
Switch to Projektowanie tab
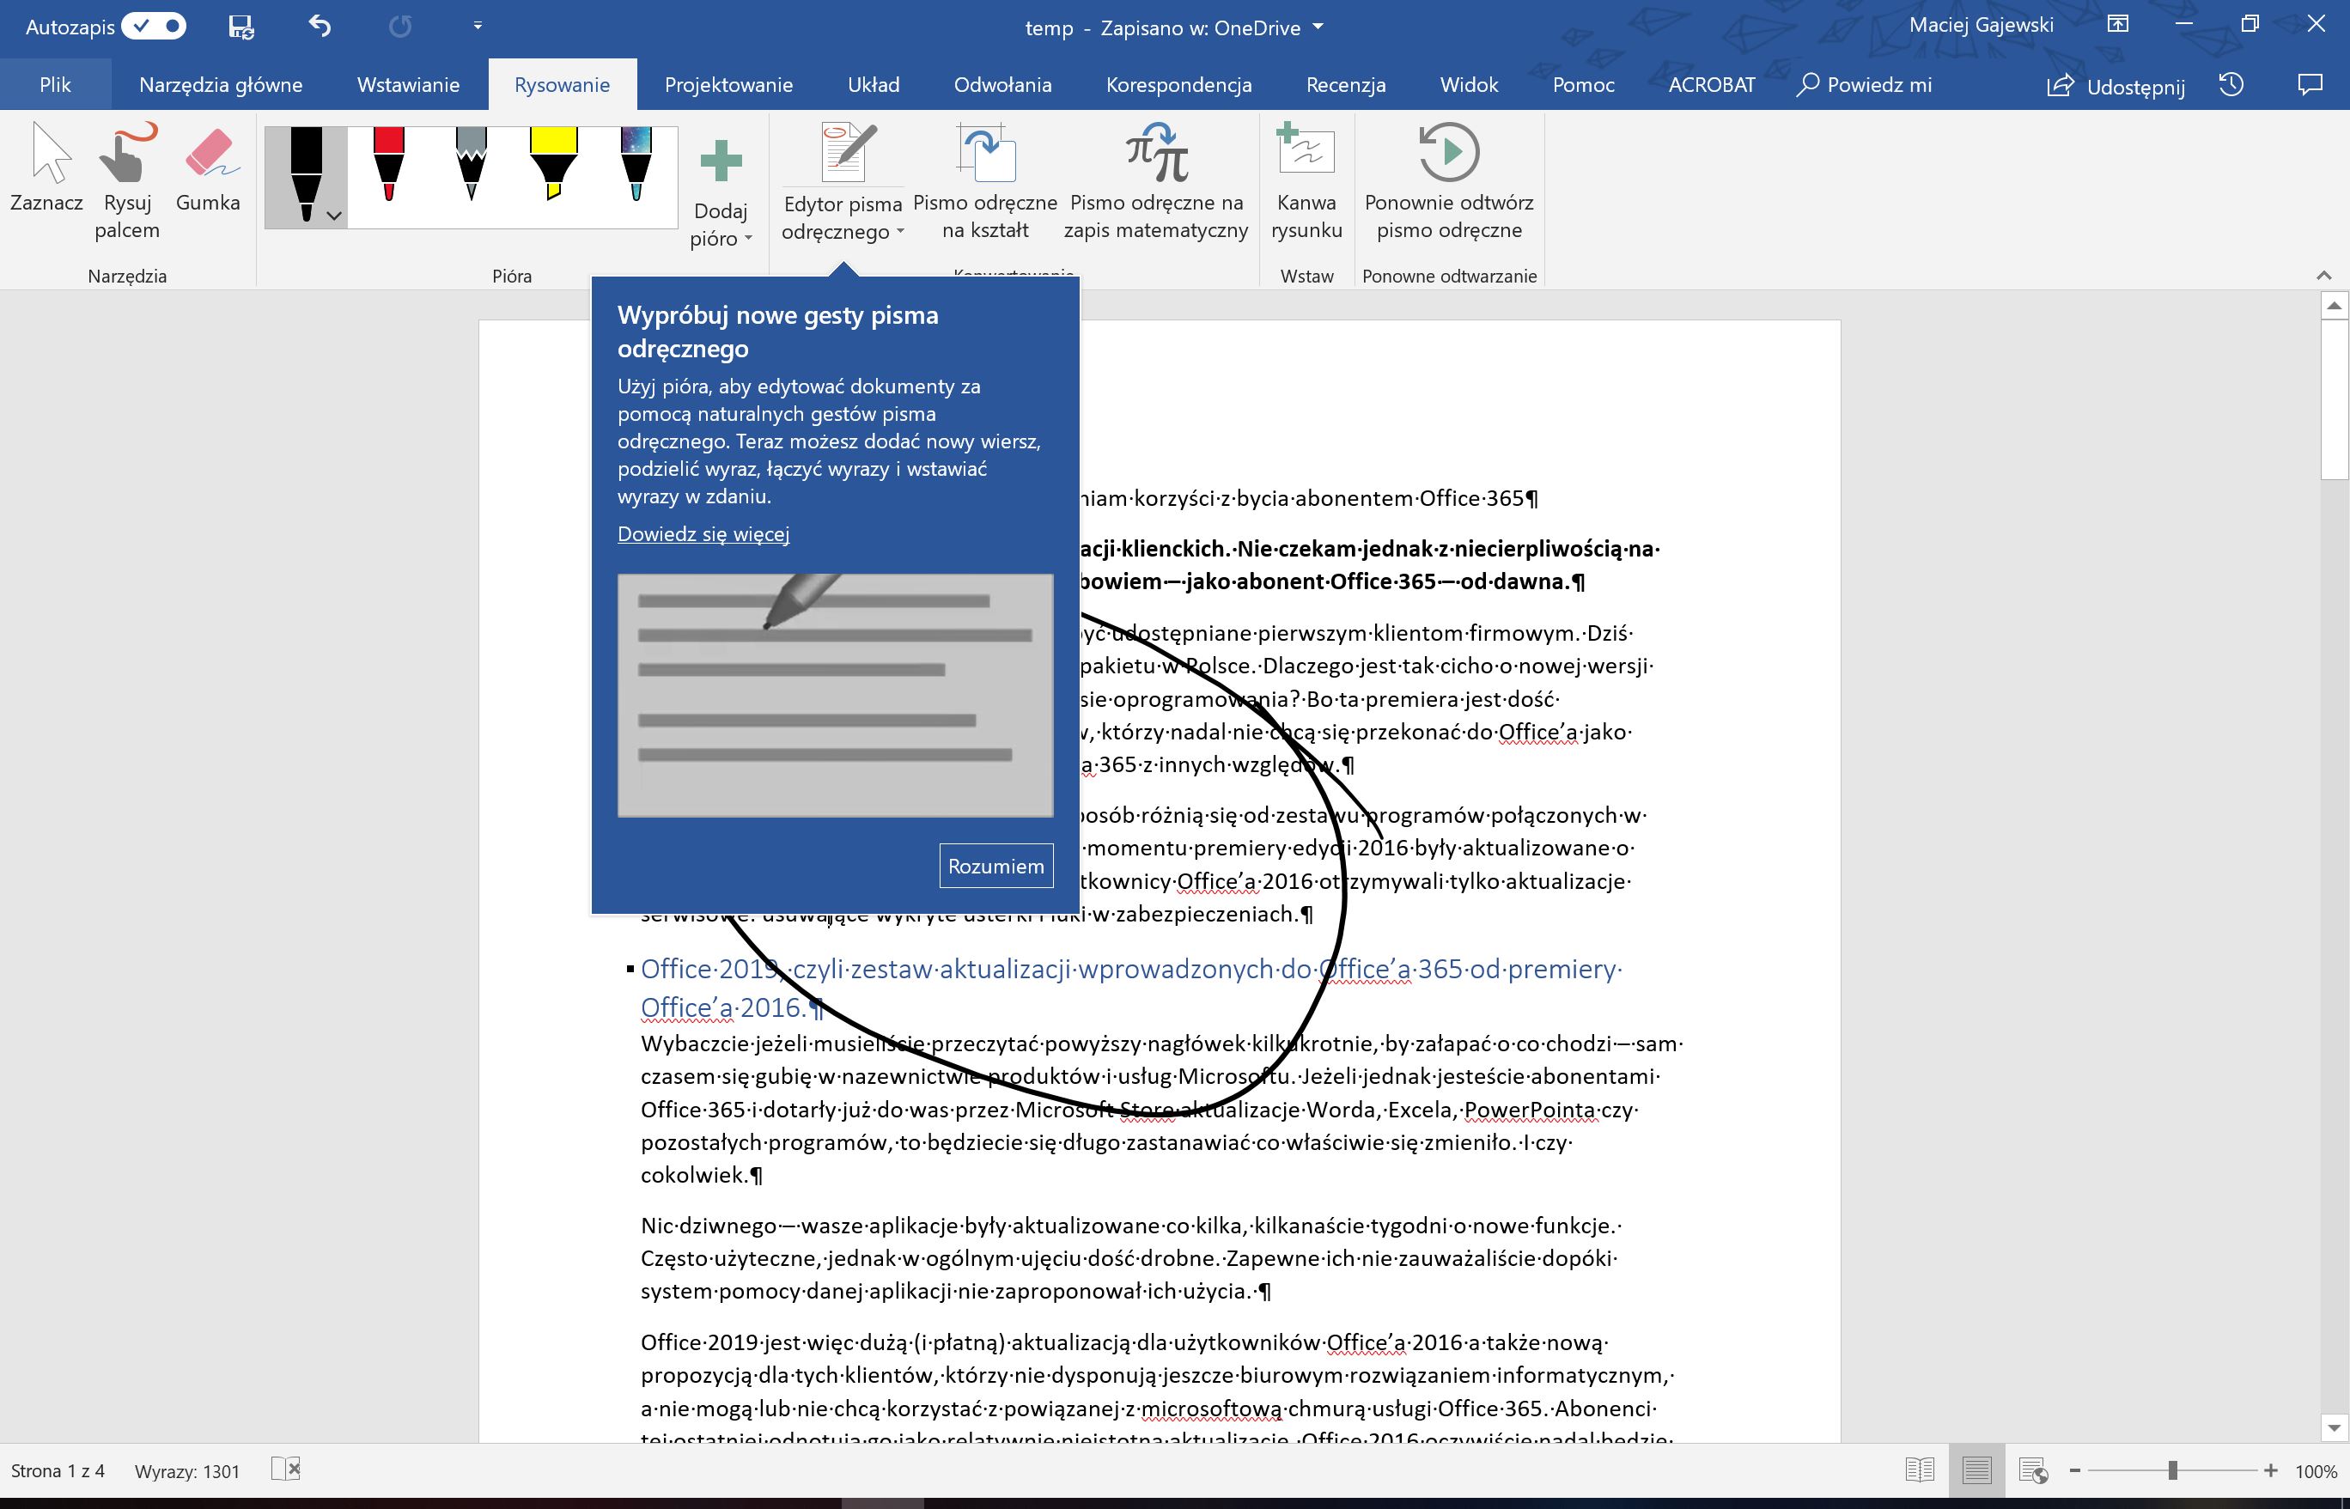click(728, 84)
